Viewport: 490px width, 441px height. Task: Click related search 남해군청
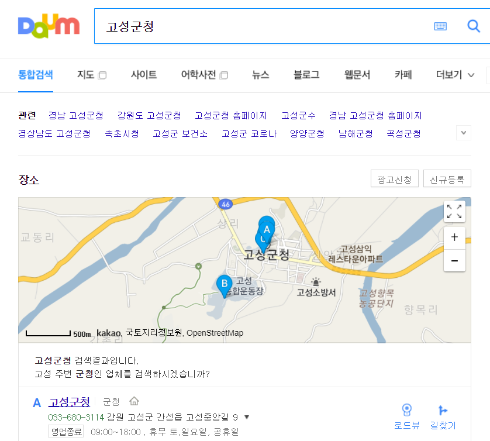(356, 134)
